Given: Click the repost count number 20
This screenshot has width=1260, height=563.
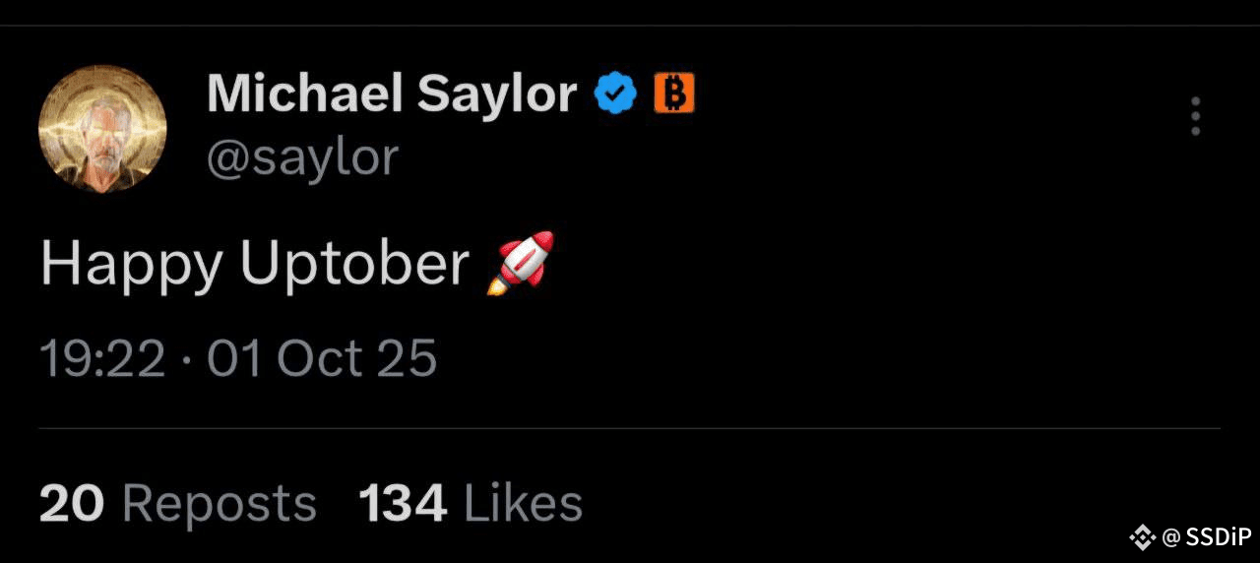Looking at the screenshot, I should pos(71,504).
